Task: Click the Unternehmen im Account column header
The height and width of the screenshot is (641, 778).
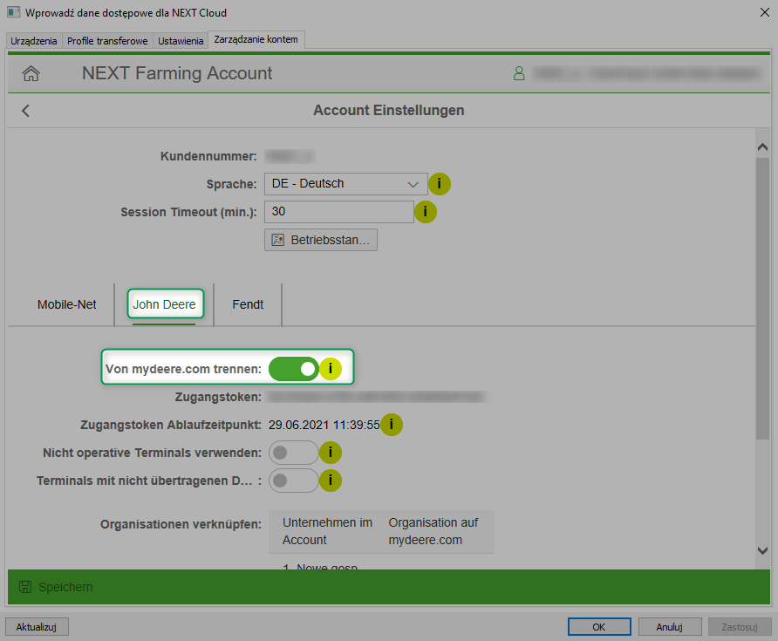Action: click(x=327, y=531)
